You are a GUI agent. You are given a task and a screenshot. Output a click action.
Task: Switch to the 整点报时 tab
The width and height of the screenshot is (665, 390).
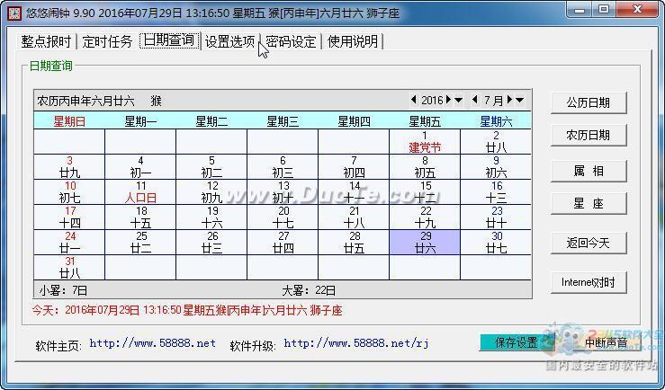pyautogui.click(x=46, y=41)
